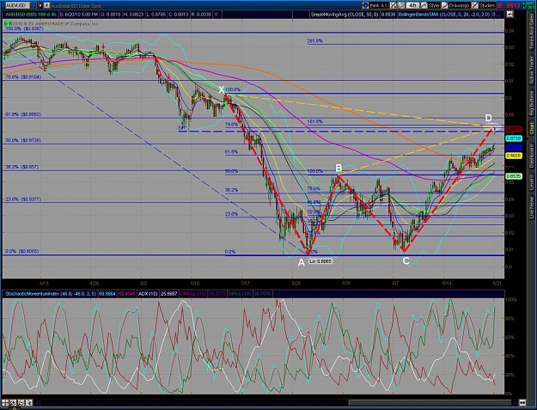Click the C pattern point label

pos(406,261)
